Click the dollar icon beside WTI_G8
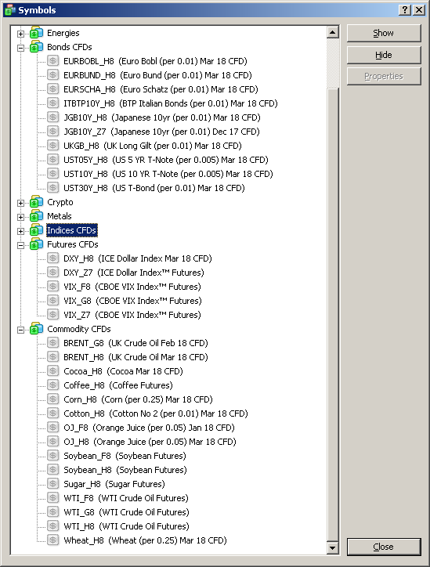Image resolution: width=430 pixels, height=567 pixels. click(x=52, y=512)
